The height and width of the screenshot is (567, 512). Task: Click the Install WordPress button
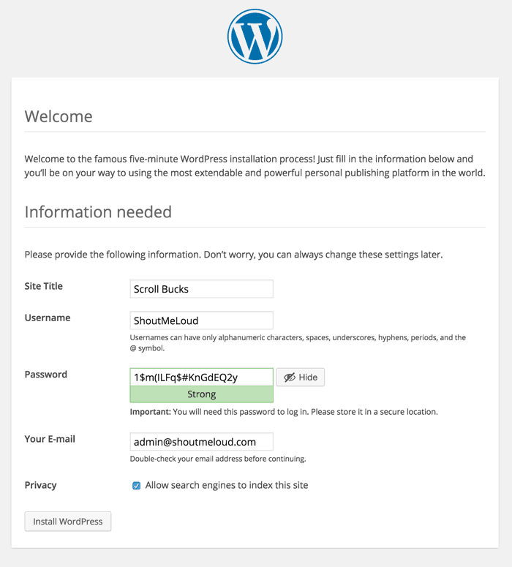click(x=68, y=522)
